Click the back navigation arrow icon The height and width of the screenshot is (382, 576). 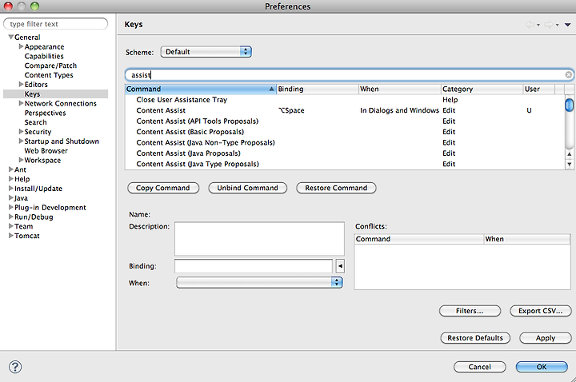[x=530, y=25]
